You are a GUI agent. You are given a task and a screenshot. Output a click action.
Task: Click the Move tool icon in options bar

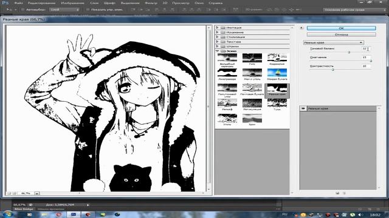pyautogui.click(x=9, y=10)
